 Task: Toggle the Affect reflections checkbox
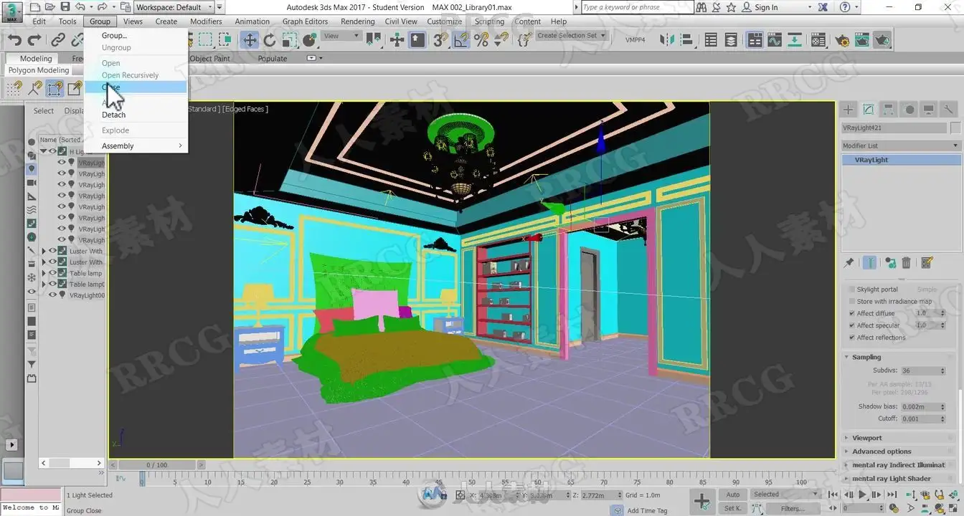point(852,338)
